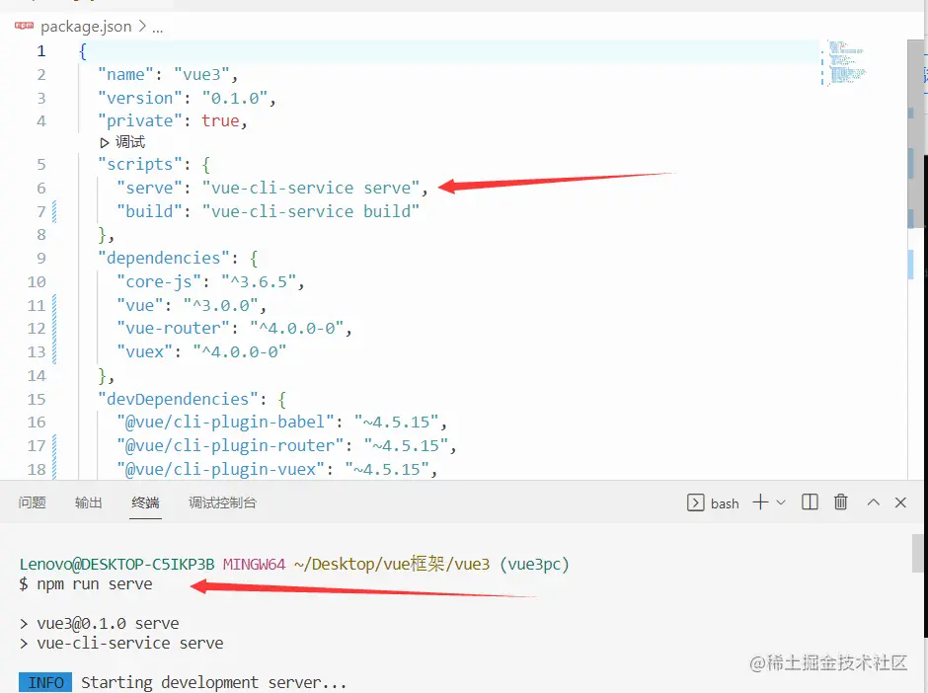This screenshot has width=928, height=693.
Task: Maximize the panel with up chevron
Action: point(874,502)
